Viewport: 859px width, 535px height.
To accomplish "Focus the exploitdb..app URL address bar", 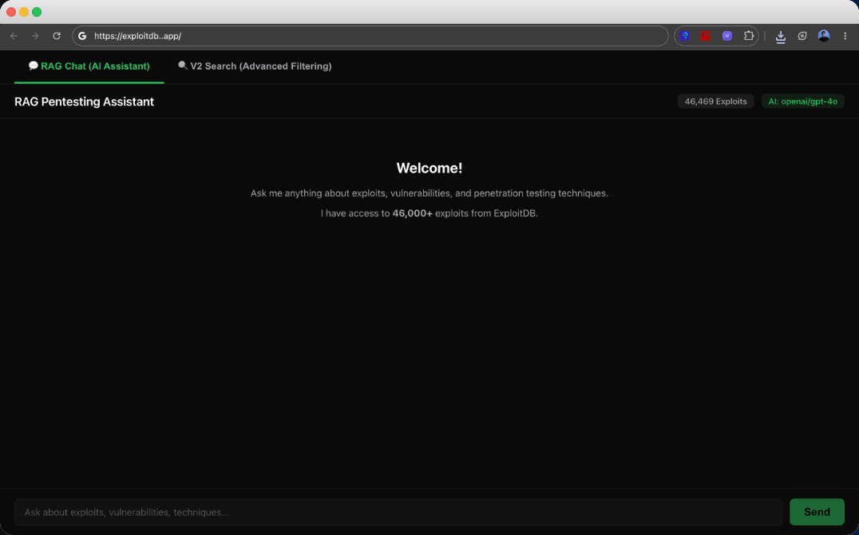I will (370, 36).
